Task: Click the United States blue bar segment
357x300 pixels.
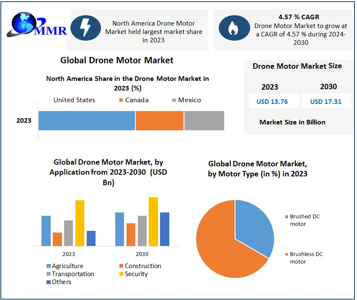Action: (87, 121)
